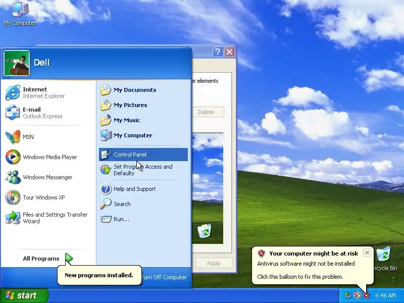Click the All Programs label
Screen dimensions: 404x303
41,259
